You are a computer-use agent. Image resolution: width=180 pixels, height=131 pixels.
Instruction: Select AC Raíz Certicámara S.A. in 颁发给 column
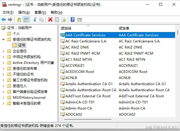(x=86, y=41)
